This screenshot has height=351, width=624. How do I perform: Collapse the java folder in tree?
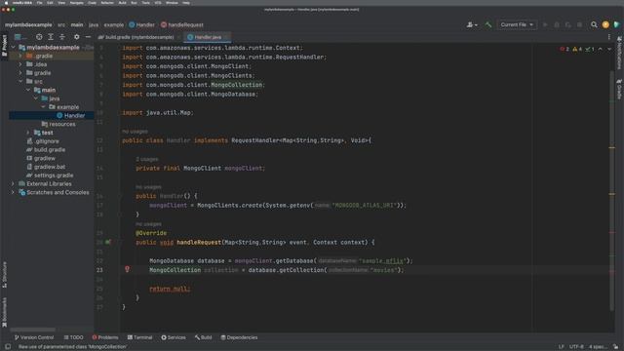coord(36,98)
